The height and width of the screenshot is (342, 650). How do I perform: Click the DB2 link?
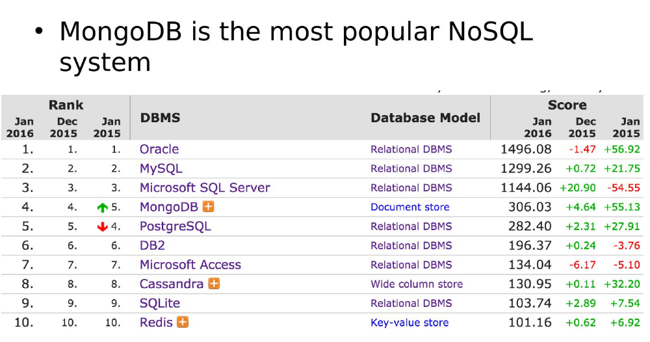pos(152,246)
